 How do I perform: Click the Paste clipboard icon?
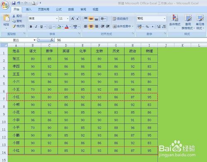[x=6, y=18]
